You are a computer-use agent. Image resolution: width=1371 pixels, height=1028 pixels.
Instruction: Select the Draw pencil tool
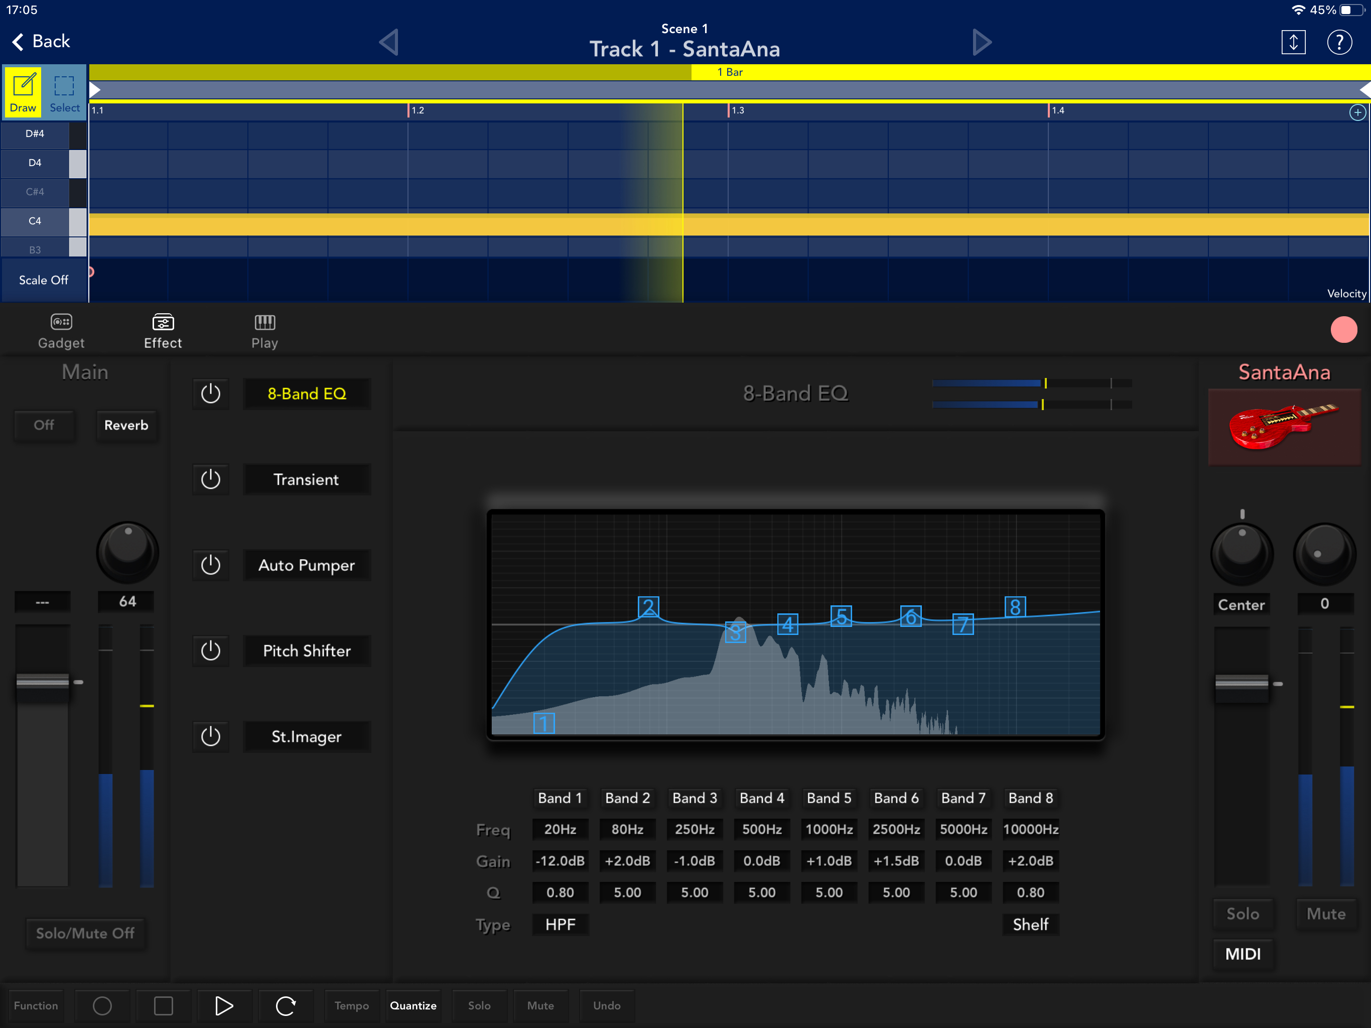[x=23, y=92]
